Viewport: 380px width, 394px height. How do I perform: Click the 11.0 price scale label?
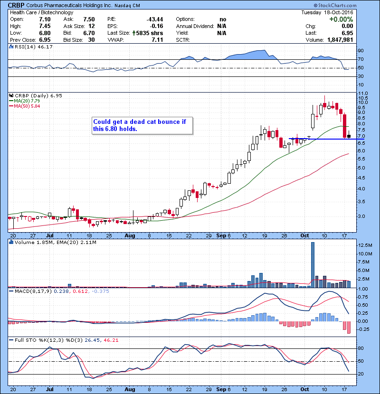362,93
